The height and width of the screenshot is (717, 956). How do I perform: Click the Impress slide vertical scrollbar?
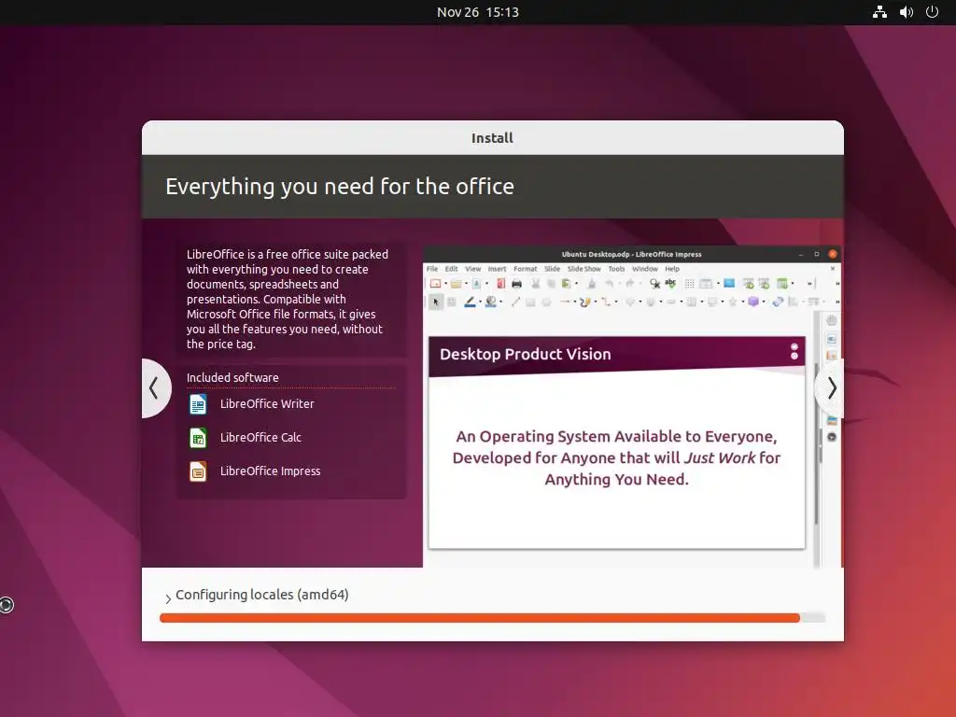point(816,442)
